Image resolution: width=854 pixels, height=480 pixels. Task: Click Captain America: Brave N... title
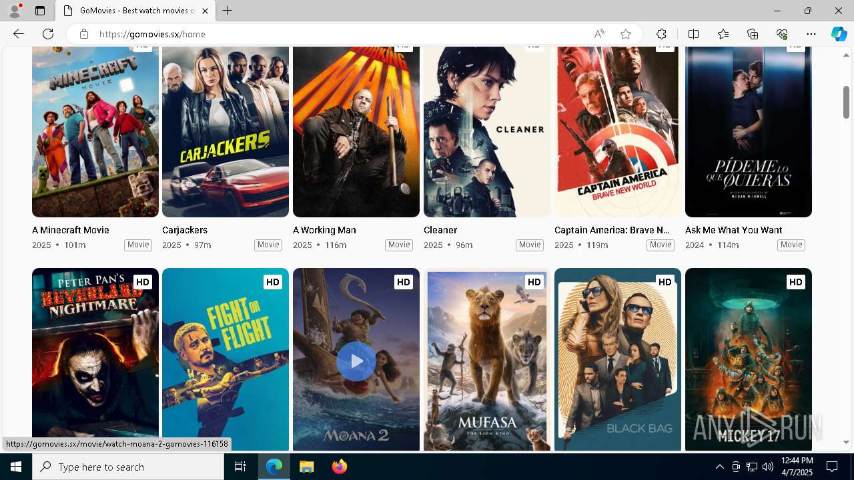pos(612,230)
